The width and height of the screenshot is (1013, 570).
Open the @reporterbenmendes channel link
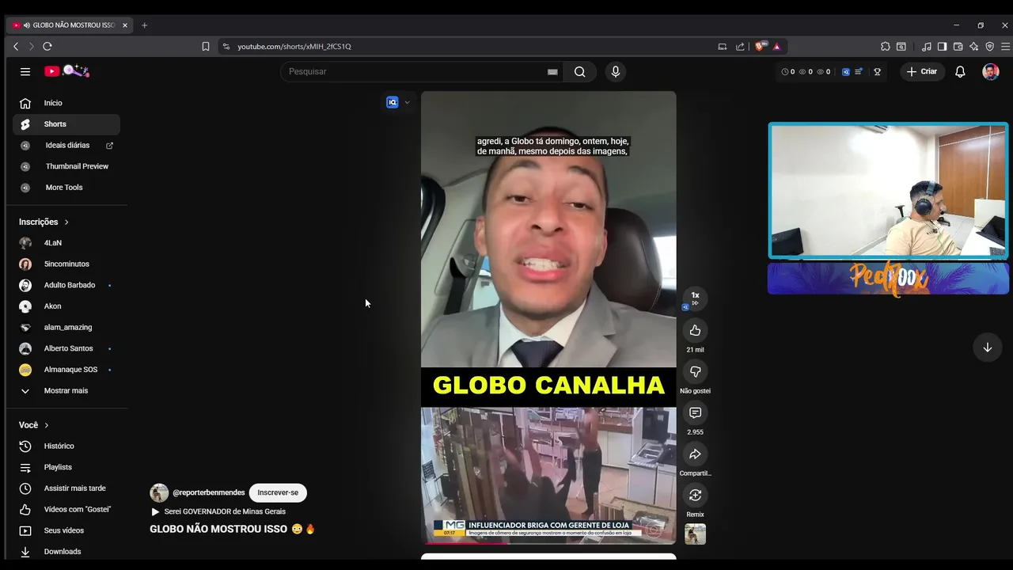pos(209,492)
